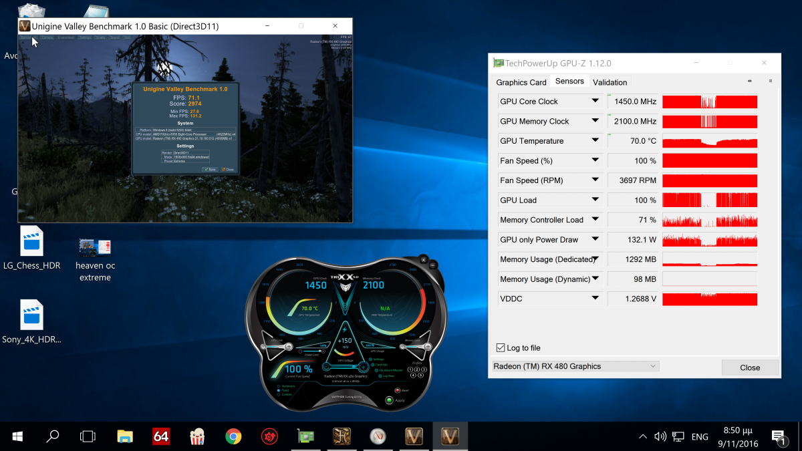Viewport: 802px width, 451px height.
Task: Adjust the TRIXX Power Limit slider
Action: click(x=311, y=351)
